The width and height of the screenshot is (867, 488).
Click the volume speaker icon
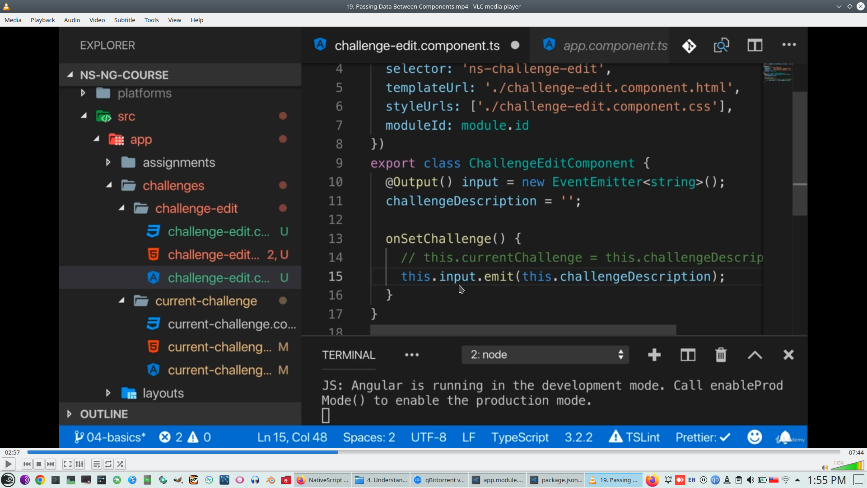click(x=825, y=468)
